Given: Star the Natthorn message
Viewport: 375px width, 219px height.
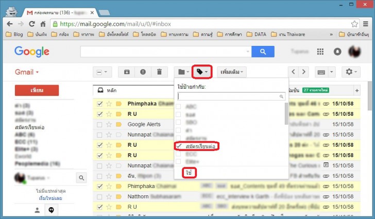Looking at the screenshot, I should [x=109, y=197].
